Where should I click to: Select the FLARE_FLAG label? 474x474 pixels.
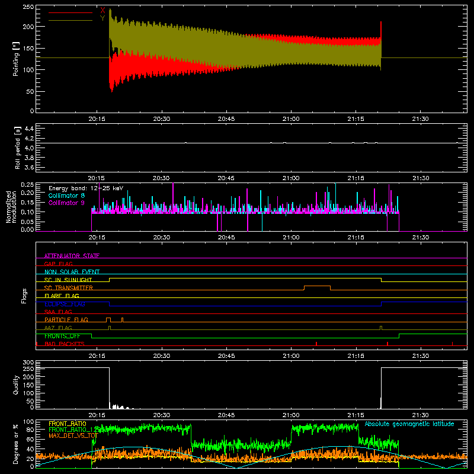[62, 296]
